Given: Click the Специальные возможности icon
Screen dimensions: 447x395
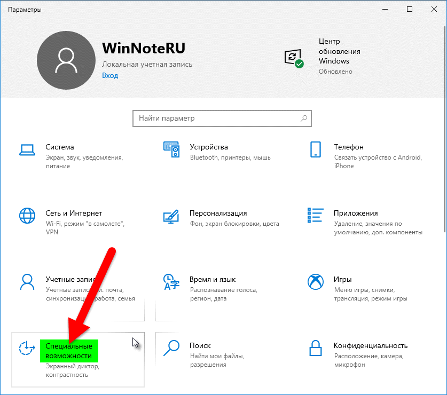Looking at the screenshot, I should point(27,348).
